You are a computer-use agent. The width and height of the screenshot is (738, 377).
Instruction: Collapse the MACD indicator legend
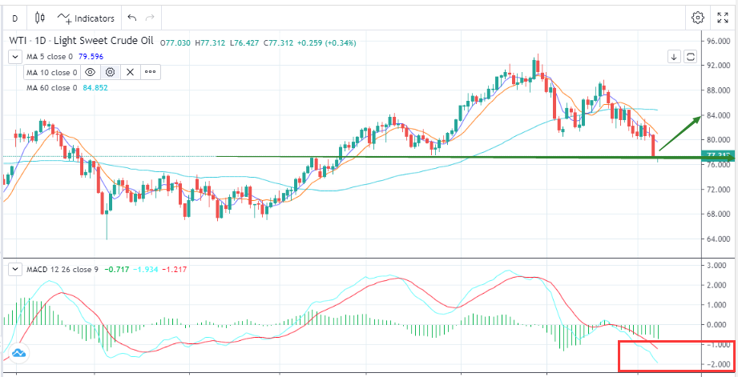(14, 270)
